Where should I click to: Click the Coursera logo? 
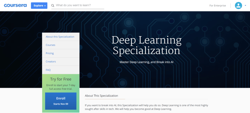[15, 6]
